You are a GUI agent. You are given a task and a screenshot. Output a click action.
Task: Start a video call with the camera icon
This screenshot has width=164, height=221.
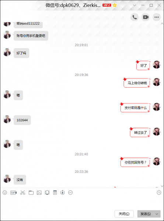point(146,17)
